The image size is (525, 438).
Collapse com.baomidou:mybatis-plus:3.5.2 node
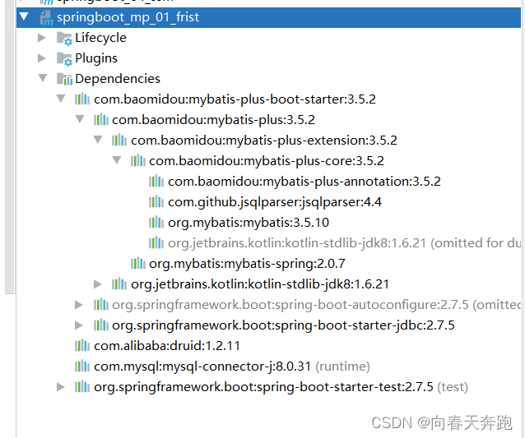(x=80, y=119)
